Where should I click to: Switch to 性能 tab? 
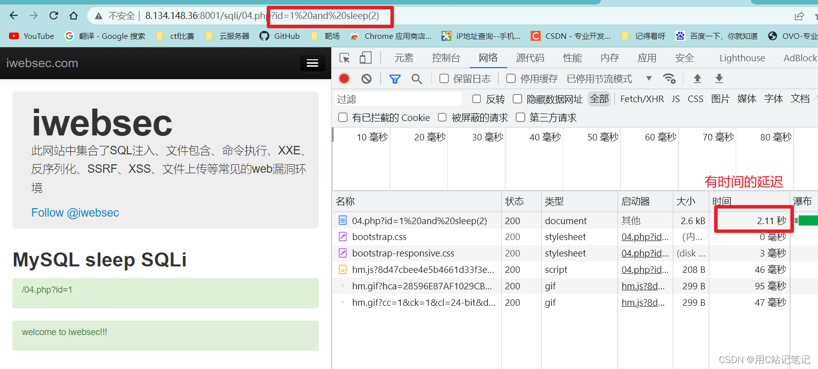(573, 58)
